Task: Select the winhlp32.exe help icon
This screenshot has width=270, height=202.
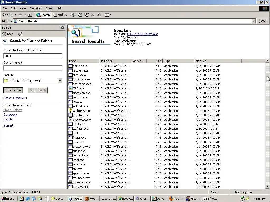Action: click(x=70, y=111)
